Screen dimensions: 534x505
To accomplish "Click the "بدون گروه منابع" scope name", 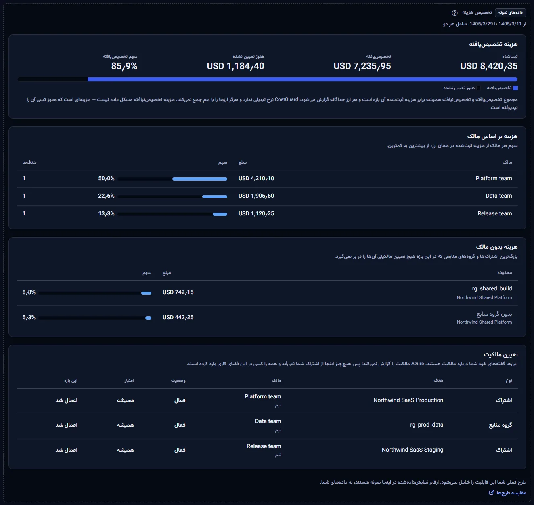I will pos(494,314).
